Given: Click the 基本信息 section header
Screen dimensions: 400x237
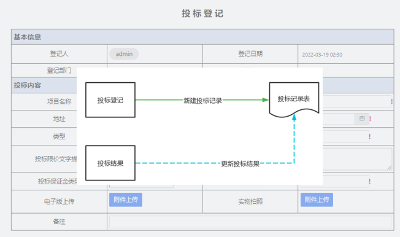Looking at the screenshot, I should coord(202,37).
